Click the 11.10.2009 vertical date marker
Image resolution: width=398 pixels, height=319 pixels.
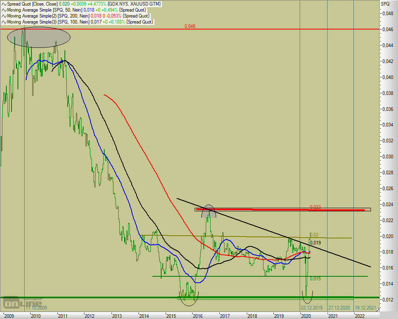pos(37,308)
